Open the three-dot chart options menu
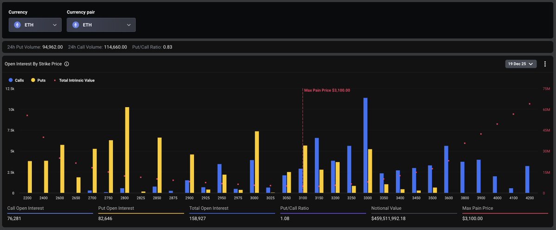The width and height of the screenshot is (556, 230). pyautogui.click(x=545, y=64)
